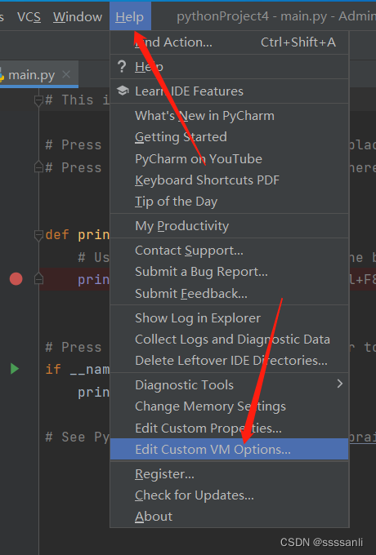Select Find Action menu entry
This screenshot has height=555, width=376.
[x=230, y=42]
